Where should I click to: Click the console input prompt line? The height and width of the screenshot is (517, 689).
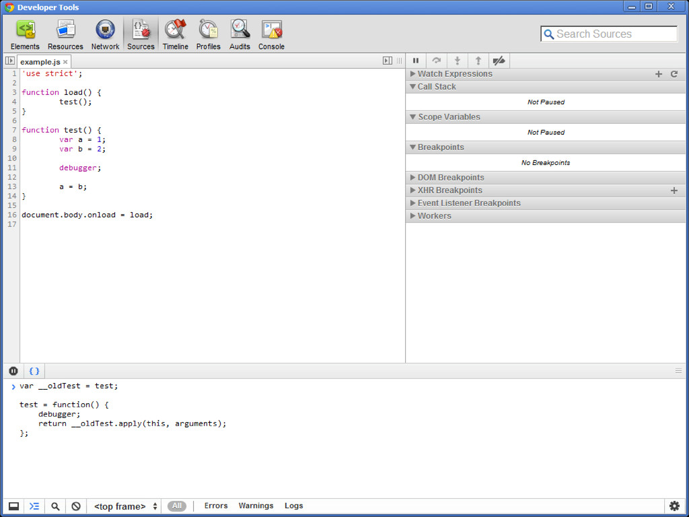[x=69, y=386]
